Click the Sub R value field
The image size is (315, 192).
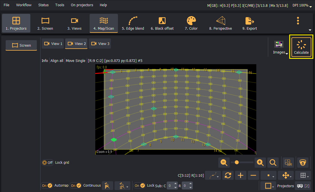(185, 186)
